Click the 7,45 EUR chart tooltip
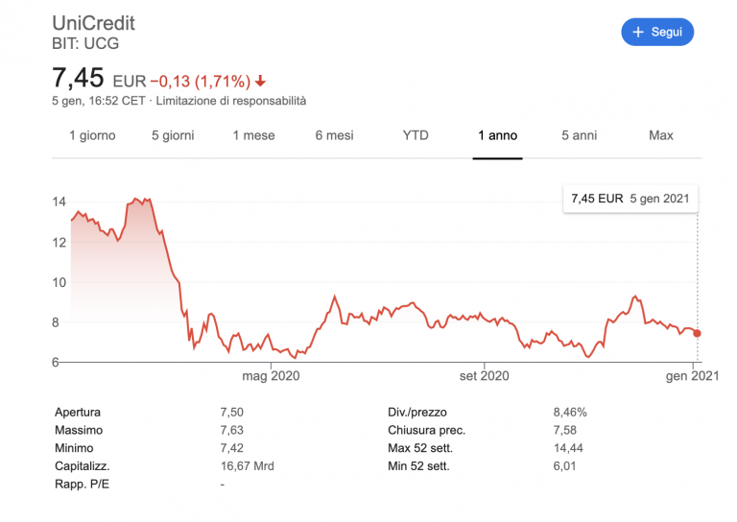 pos(630,199)
